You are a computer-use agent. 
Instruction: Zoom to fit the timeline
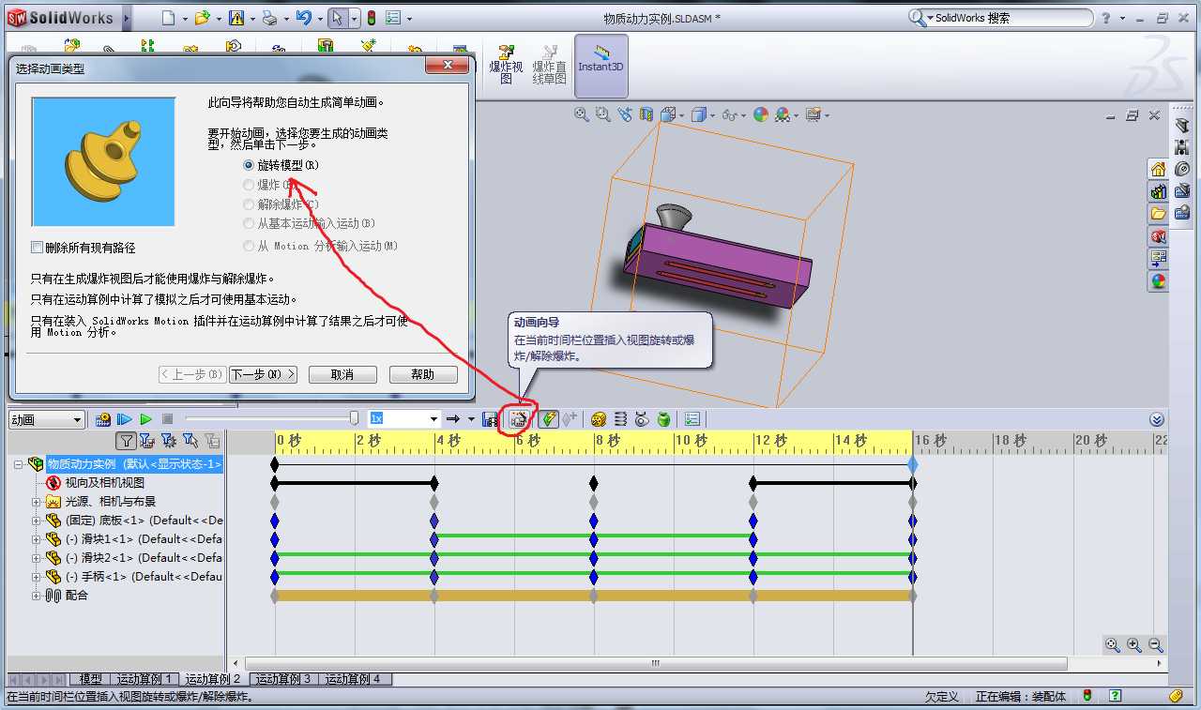1113,645
